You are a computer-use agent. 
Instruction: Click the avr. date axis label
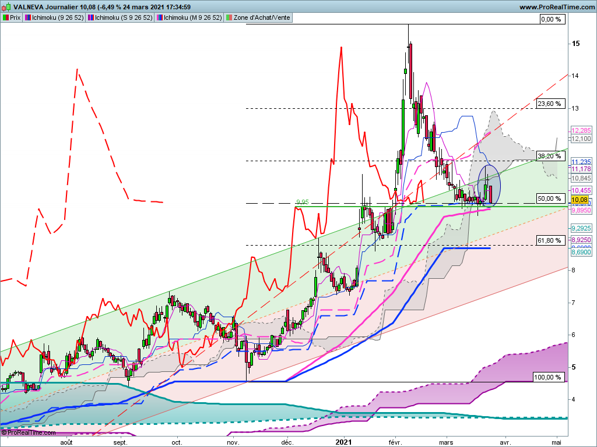(505, 442)
